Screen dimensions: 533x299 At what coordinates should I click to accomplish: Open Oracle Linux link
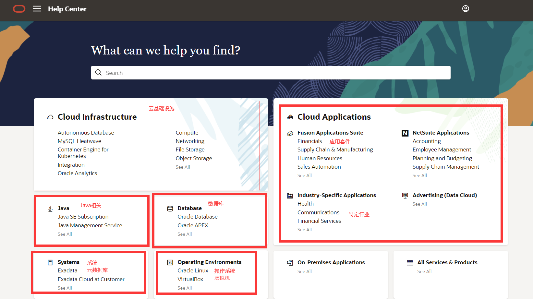[x=193, y=270]
